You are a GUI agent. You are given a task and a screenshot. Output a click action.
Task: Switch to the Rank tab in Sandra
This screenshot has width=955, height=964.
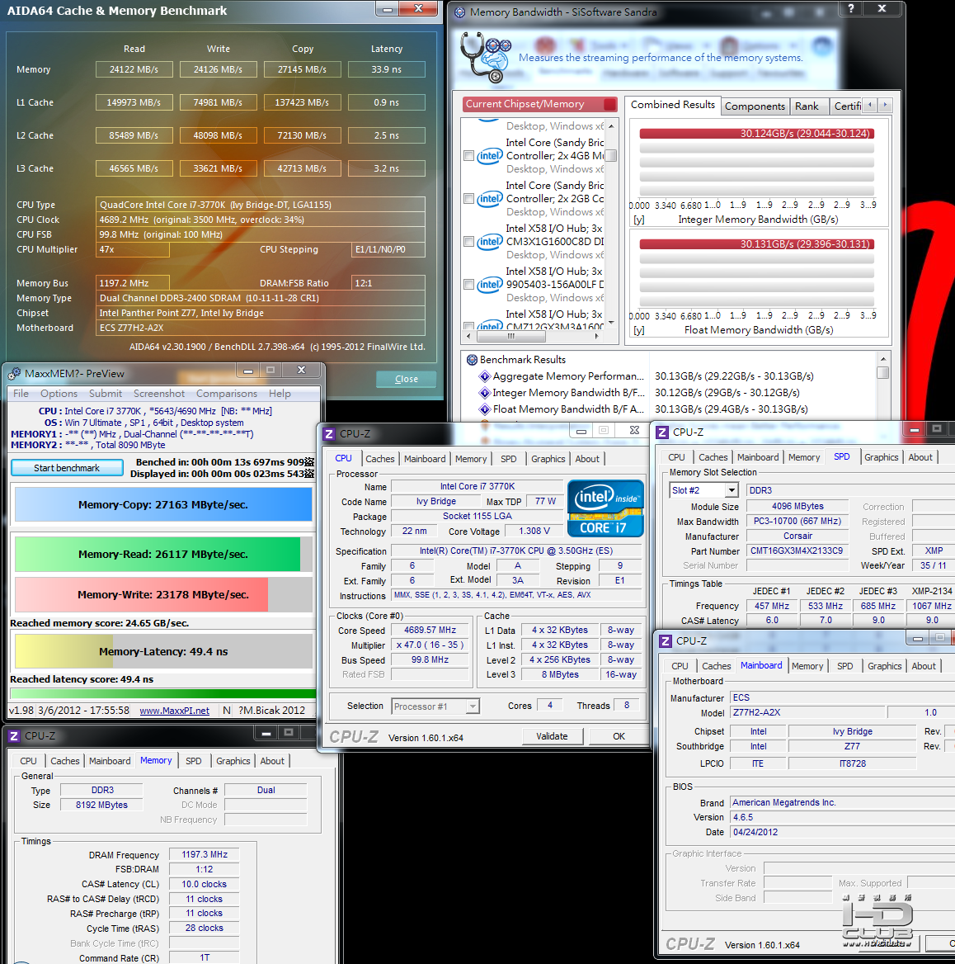[807, 106]
